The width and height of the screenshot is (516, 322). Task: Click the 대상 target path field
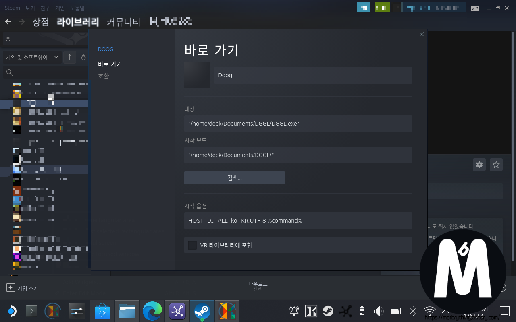pyautogui.click(x=298, y=124)
